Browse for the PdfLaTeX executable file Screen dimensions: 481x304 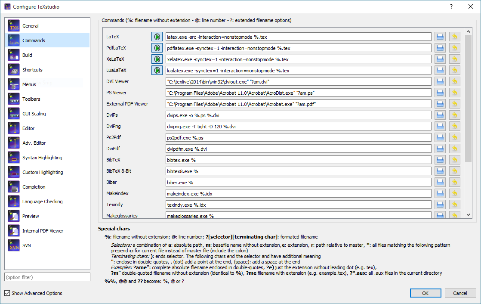tap(440, 48)
